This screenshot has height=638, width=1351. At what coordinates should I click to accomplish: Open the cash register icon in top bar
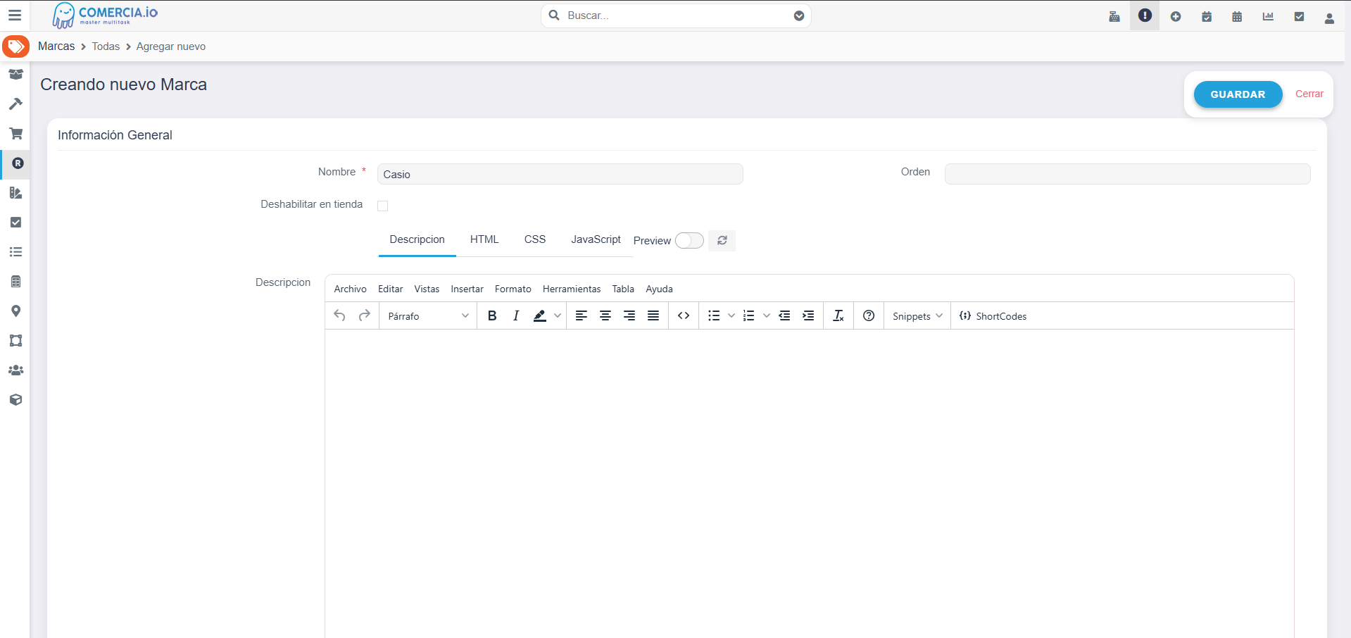click(x=1114, y=16)
